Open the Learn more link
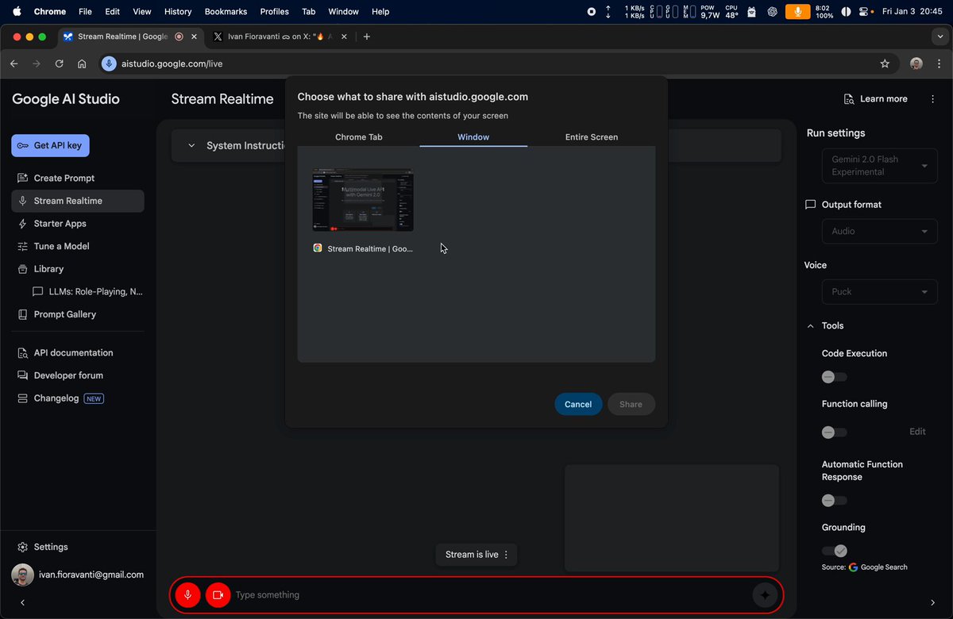Screen dimensions: 953x619 tap(876, 99)
